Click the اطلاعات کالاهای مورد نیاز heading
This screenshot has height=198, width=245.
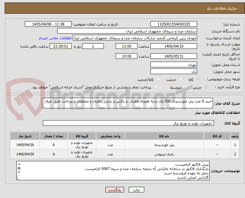point(217,113)
